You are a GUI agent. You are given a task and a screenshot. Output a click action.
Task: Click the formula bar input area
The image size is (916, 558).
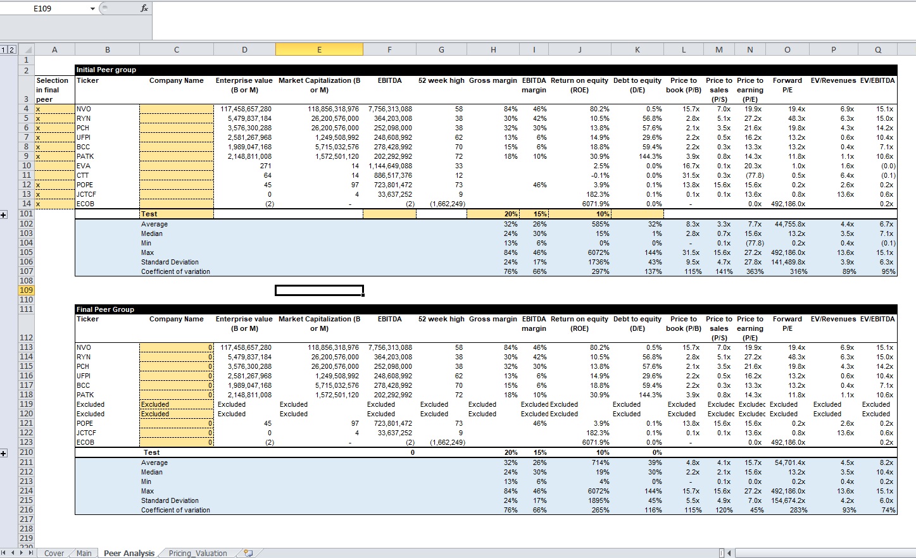click(534, 20)
